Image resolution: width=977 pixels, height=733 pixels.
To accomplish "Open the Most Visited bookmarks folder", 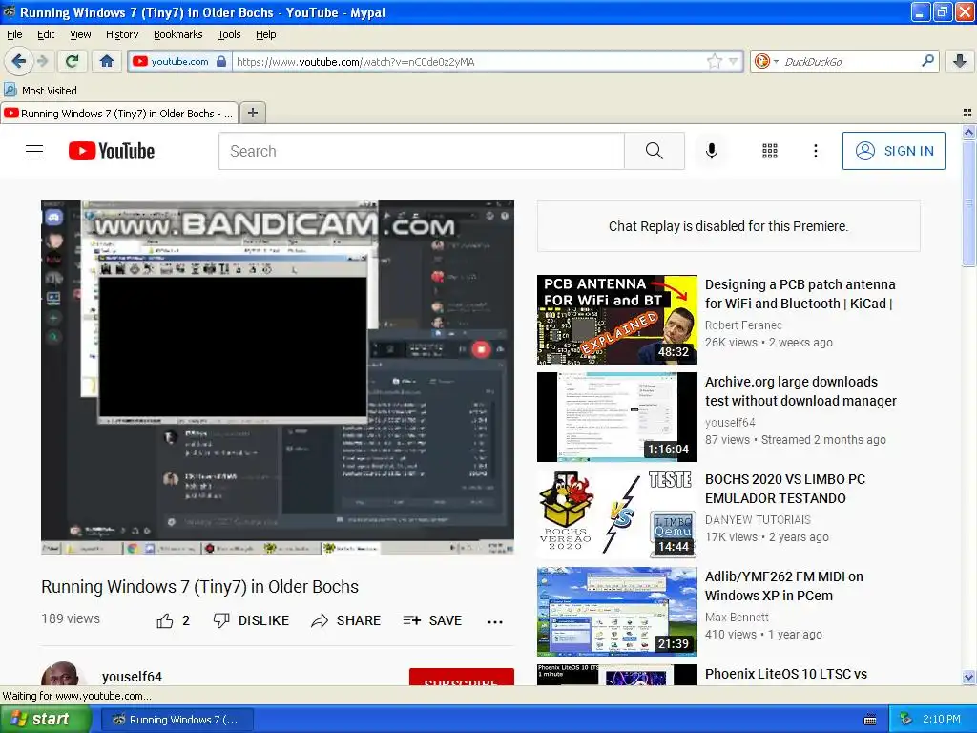I will click(x=41, y=91).
